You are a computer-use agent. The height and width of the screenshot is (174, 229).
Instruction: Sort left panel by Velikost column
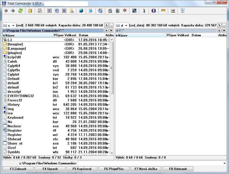(71, 35)
